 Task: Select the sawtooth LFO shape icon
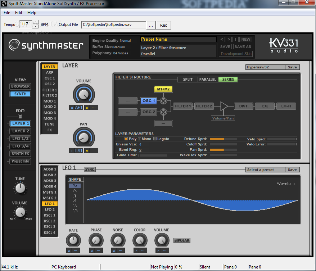[75, 201]
